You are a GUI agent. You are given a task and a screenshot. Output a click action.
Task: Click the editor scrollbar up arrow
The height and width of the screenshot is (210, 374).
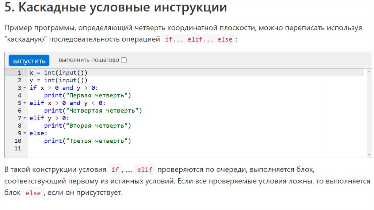coord(370,72)
